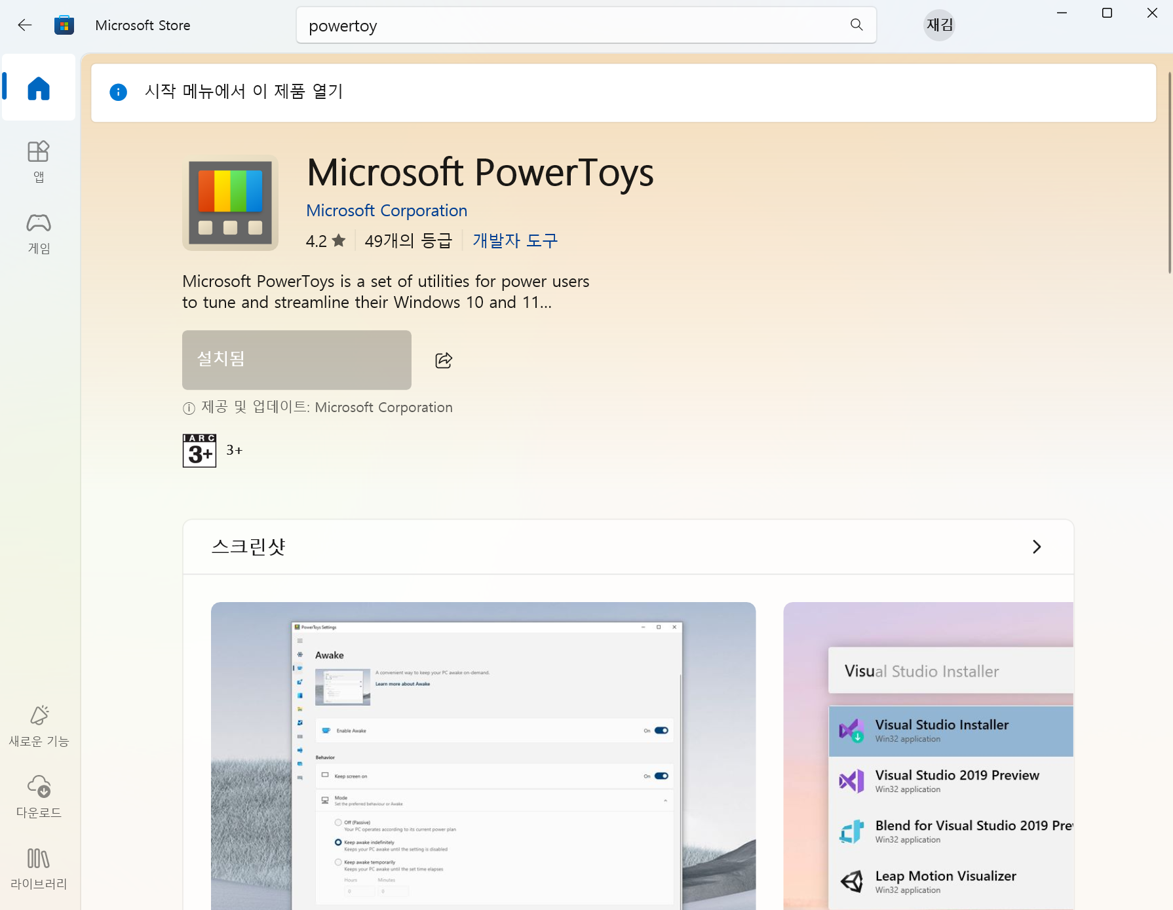Open the Awake settings screenshot thumbnail
Image resolution: width=1173 pixels, height=910 pixels.
483,755
